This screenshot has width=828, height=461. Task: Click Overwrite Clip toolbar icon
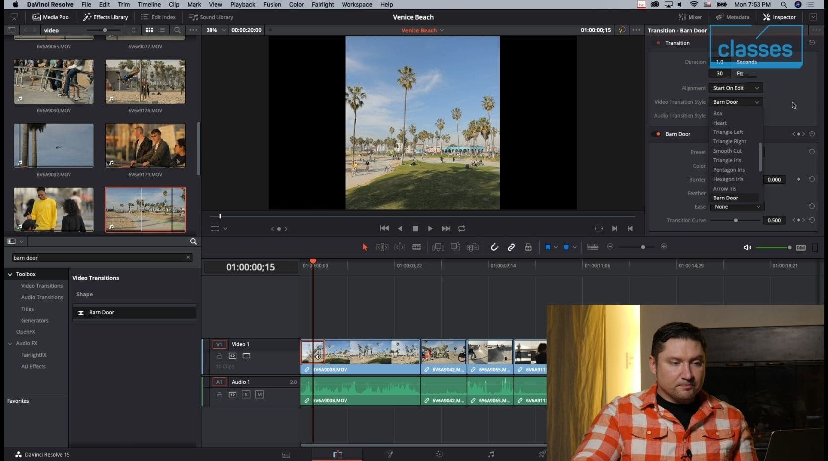click(x=455, y=247)
